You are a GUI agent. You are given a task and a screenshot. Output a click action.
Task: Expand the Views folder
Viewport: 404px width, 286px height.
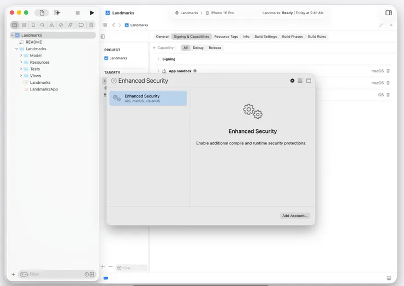click(x=21, y=76)
